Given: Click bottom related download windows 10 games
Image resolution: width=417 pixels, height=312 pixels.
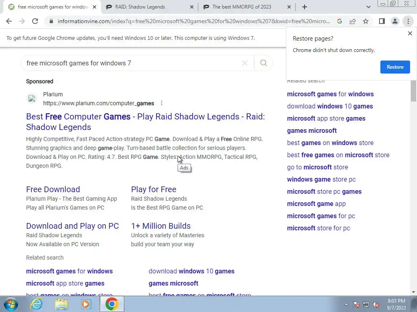Looking at the screenshot, I should 191,271.
